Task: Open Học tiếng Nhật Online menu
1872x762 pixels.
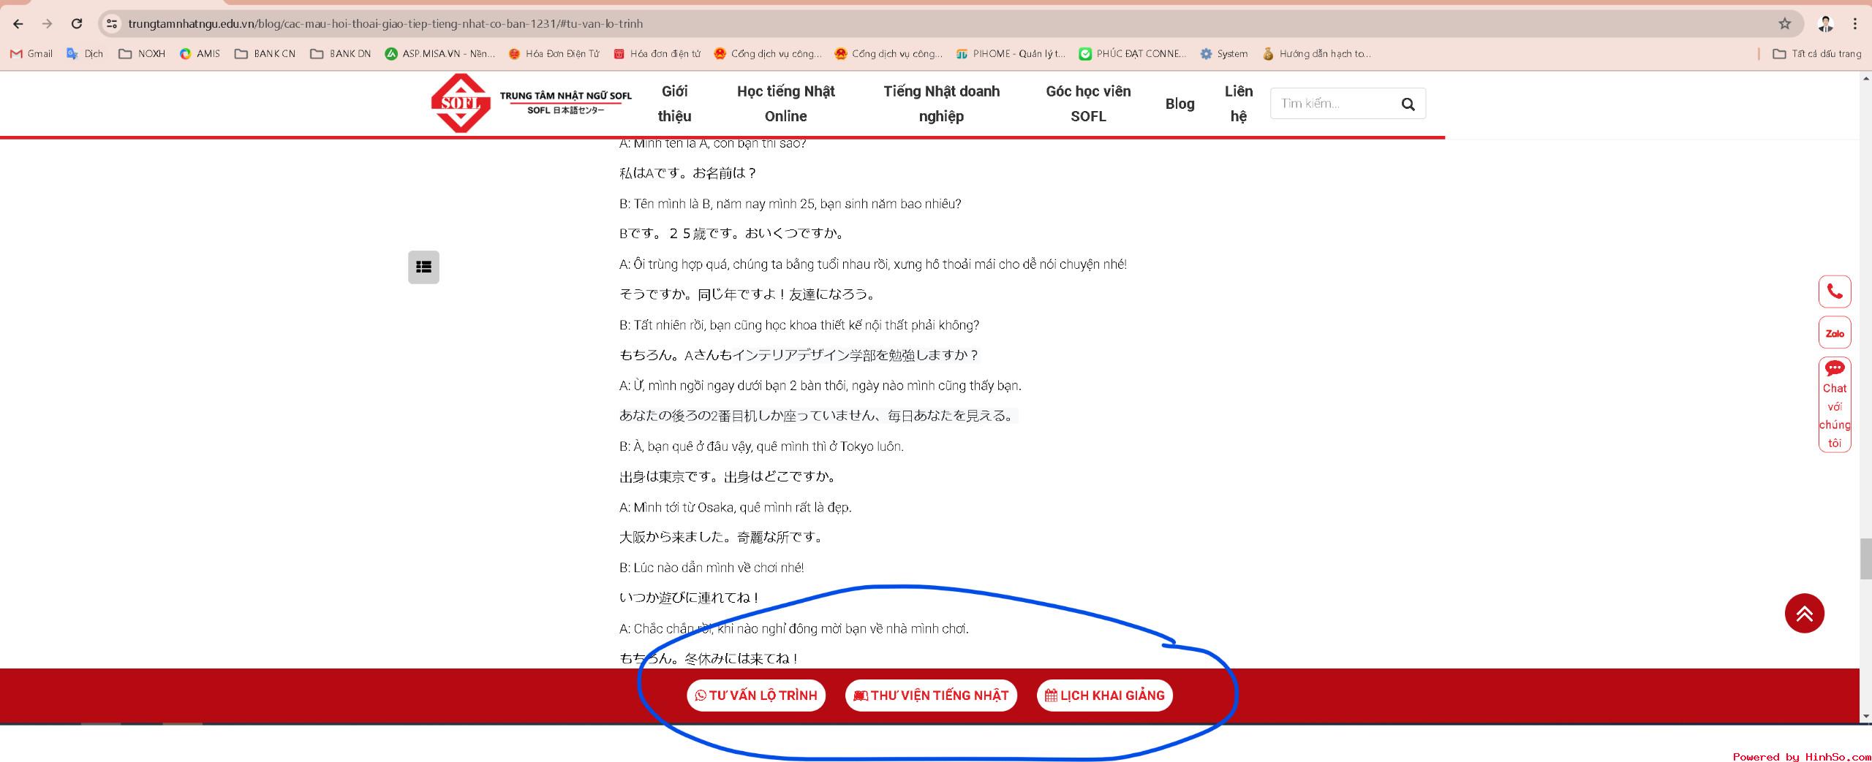Action: pyautogui.click(x=786, y=103)
